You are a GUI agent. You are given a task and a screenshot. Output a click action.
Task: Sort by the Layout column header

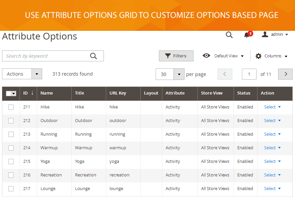click(x=151, y=93)
